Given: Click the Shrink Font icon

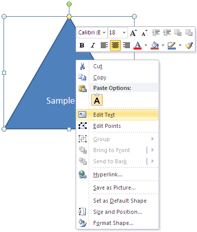Looking at the screenshot, I should pos(144,33).
